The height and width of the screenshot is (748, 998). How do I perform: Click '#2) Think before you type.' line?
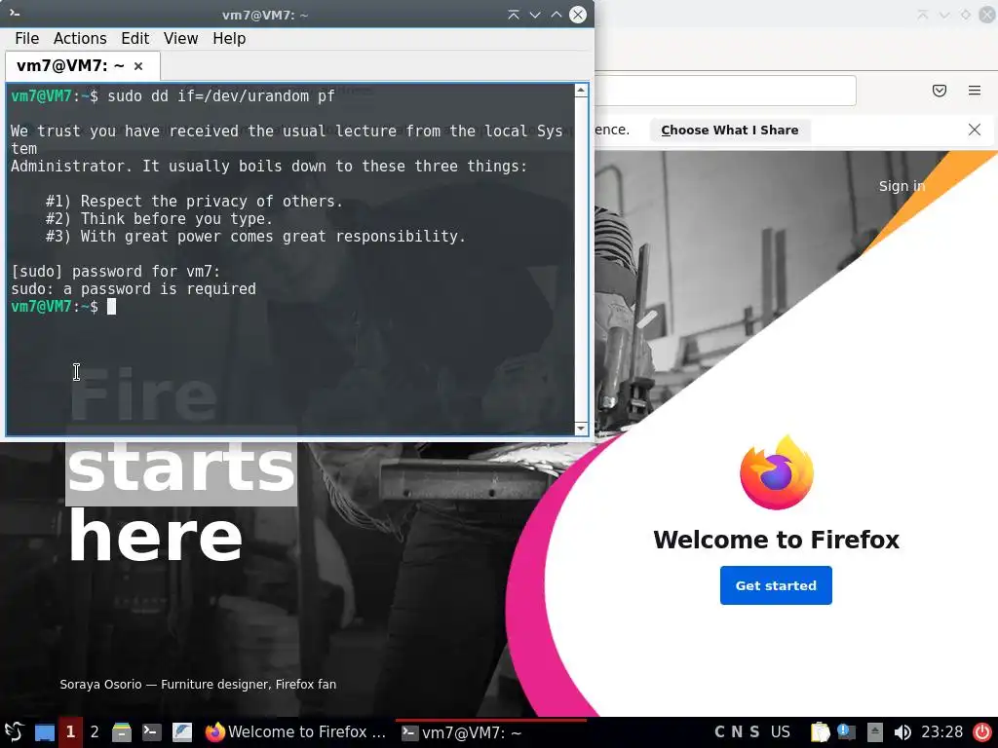coord(159,219)
